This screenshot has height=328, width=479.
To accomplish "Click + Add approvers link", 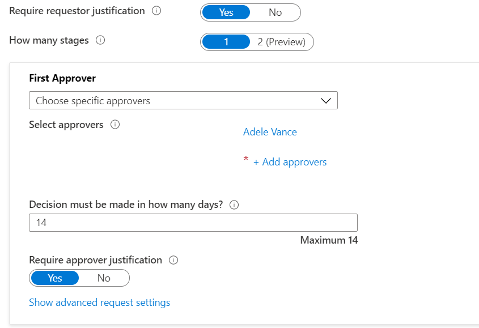I will pyautogui.click(x=290, y=162).
